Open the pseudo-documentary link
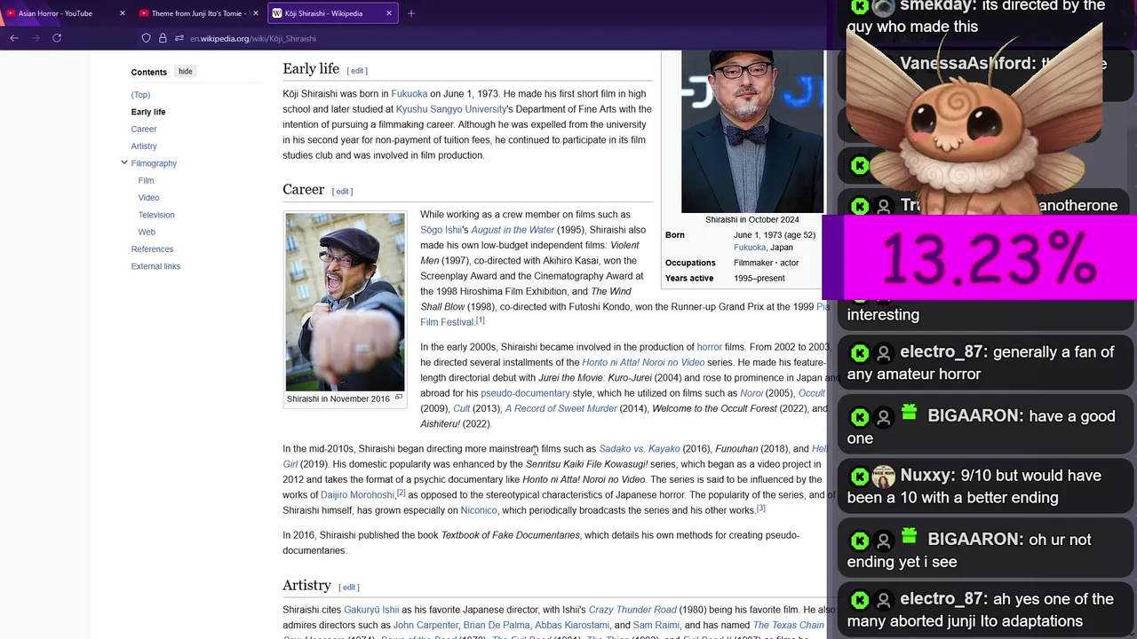The image size is (1137, 639). click(525, 393)
